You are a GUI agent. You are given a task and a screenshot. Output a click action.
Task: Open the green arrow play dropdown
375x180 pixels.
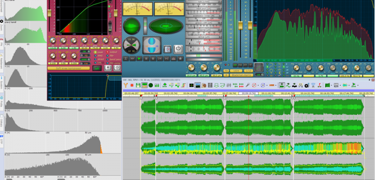pyautogui.click(x=358, y=85)
